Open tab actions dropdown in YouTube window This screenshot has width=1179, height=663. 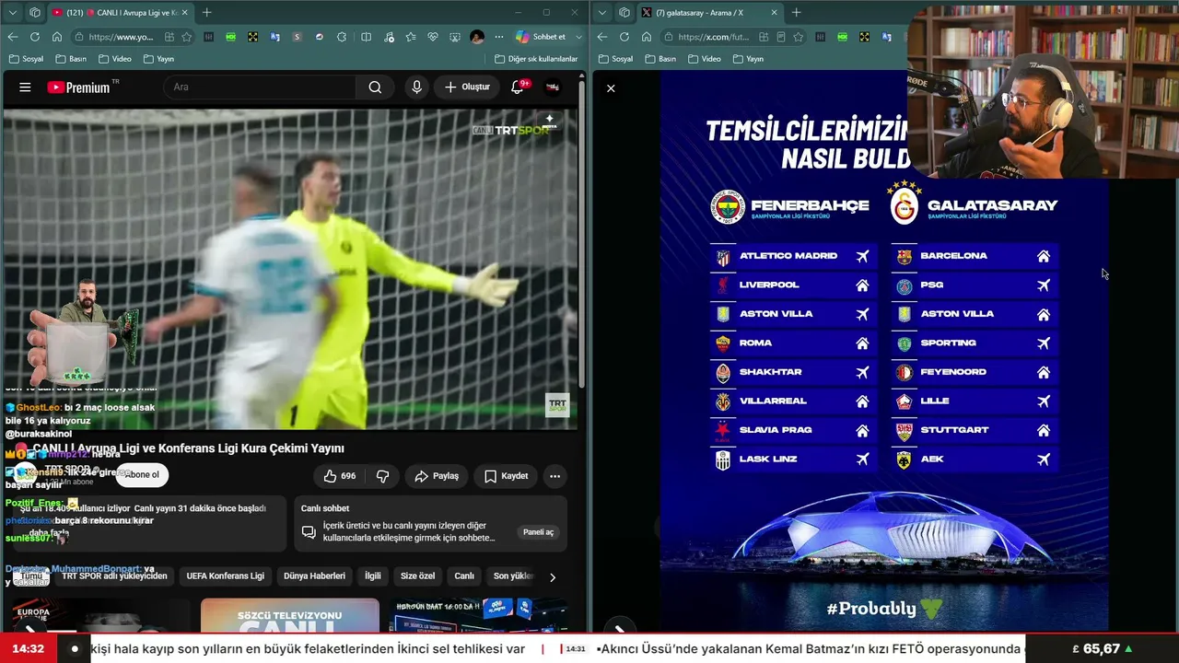pos(13,13)
